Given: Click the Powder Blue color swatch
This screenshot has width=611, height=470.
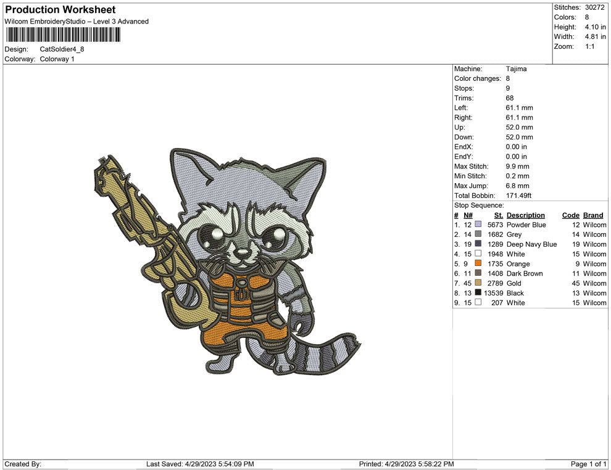Looking at the screenshot, I should (478, 225).
